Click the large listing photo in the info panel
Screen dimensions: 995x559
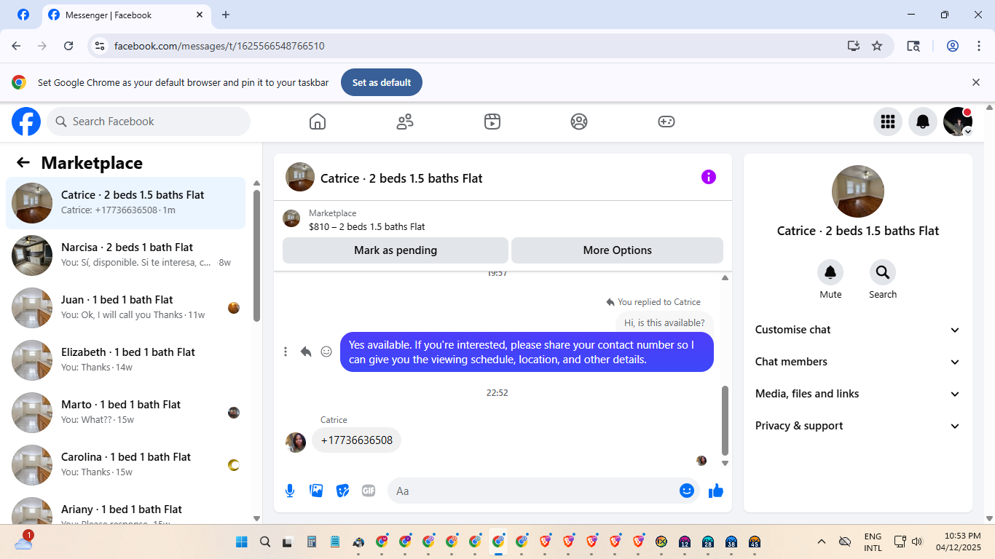[x=858, y=191]
